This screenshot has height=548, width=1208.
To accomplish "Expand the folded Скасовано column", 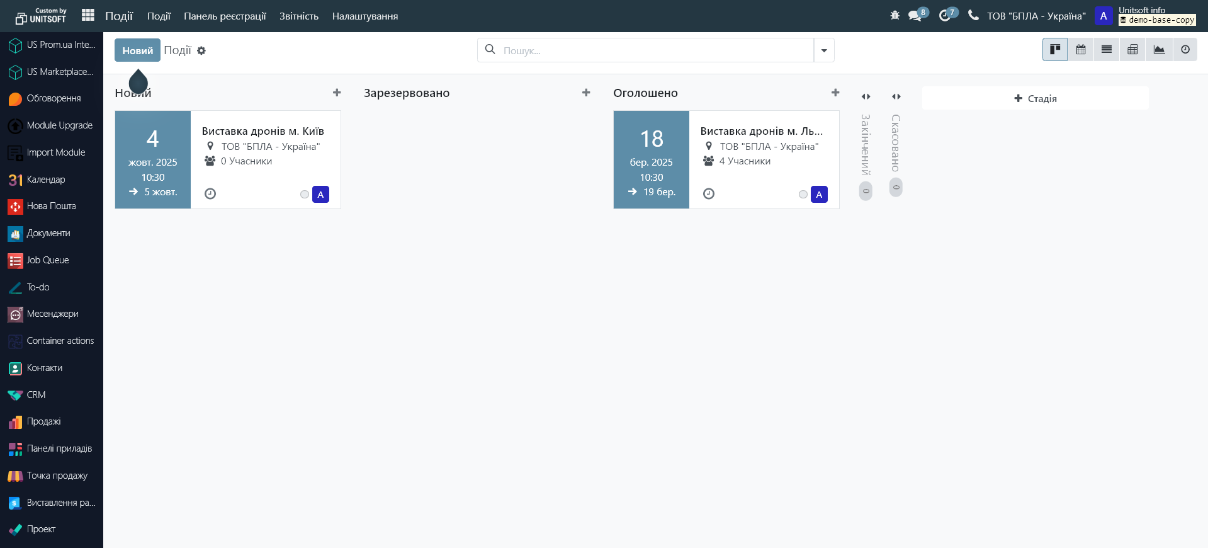I will [x=896, y=96].
